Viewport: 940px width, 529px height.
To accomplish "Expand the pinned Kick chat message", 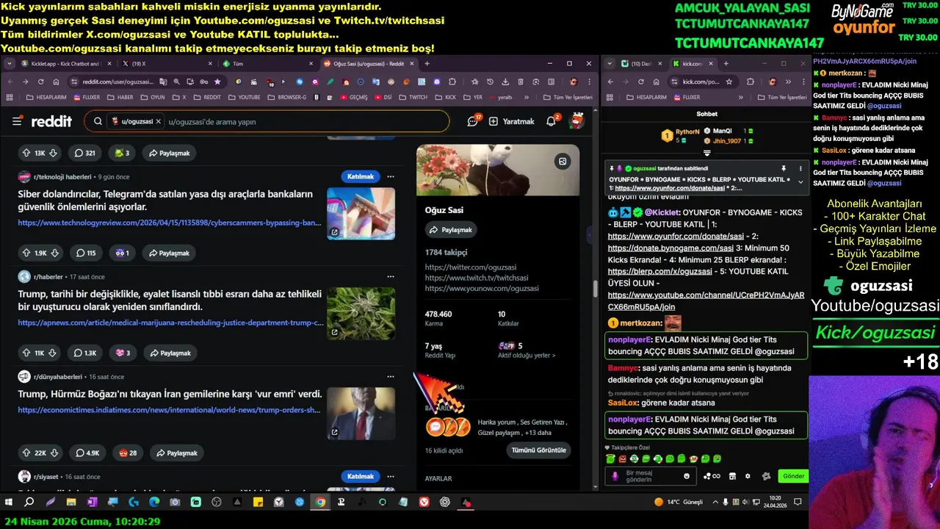I will 800,182.
